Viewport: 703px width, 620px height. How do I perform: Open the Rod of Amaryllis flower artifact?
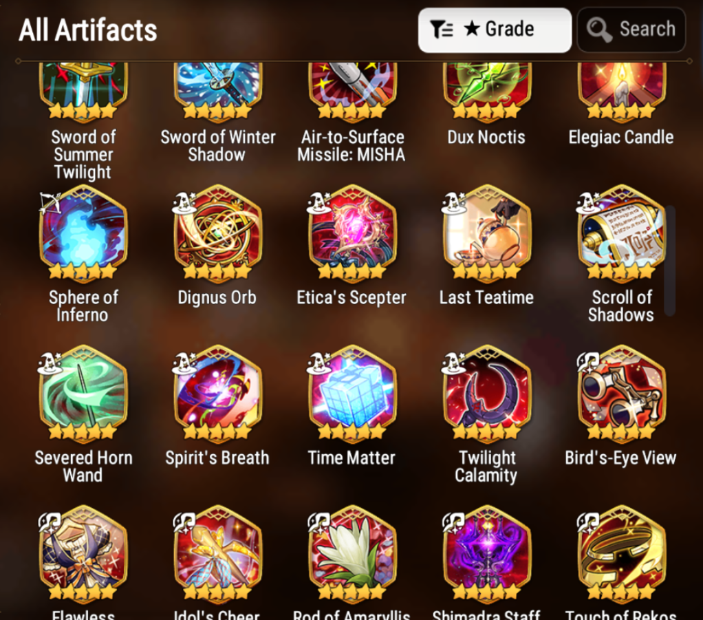352,555
